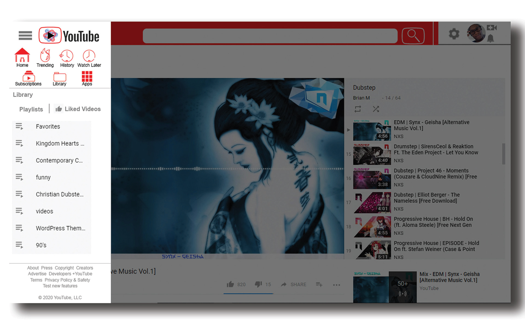Open the funny playlist

coord(52,177)
